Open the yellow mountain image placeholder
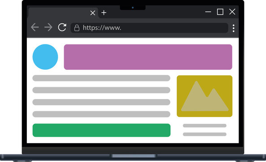 (205, 96)
